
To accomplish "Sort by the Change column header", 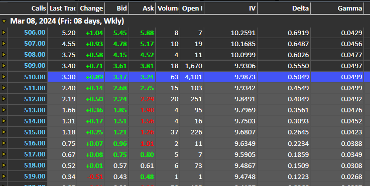I will (91, 8).
